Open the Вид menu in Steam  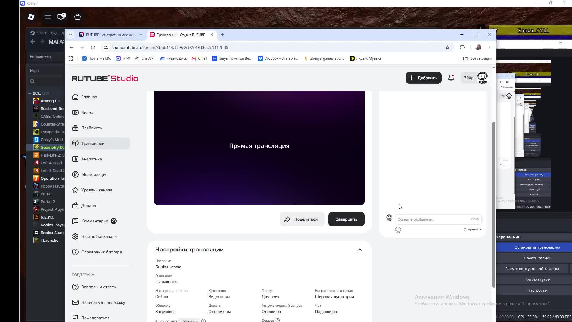click(x=54, y=33)
